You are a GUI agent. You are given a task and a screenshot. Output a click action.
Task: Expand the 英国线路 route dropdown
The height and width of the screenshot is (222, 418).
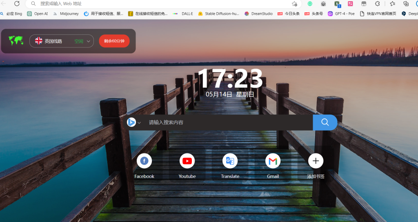(62, 41)
